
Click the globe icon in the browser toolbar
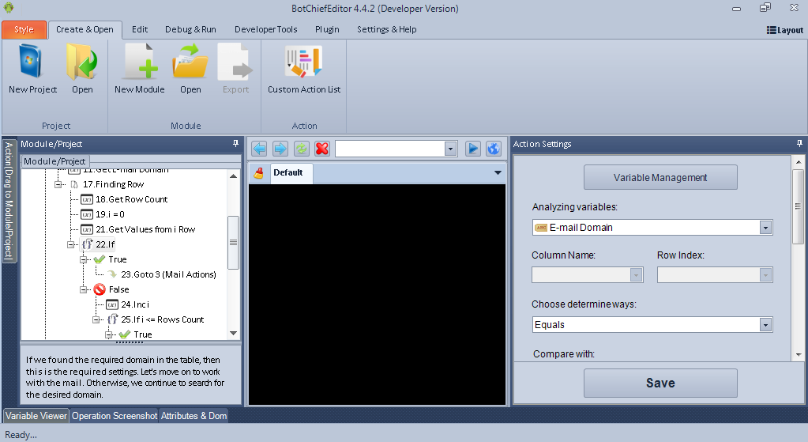pos(494,149)
